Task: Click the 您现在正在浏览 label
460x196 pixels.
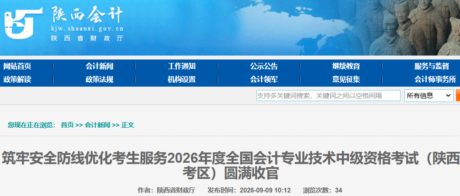Action: tap(32, 125)
